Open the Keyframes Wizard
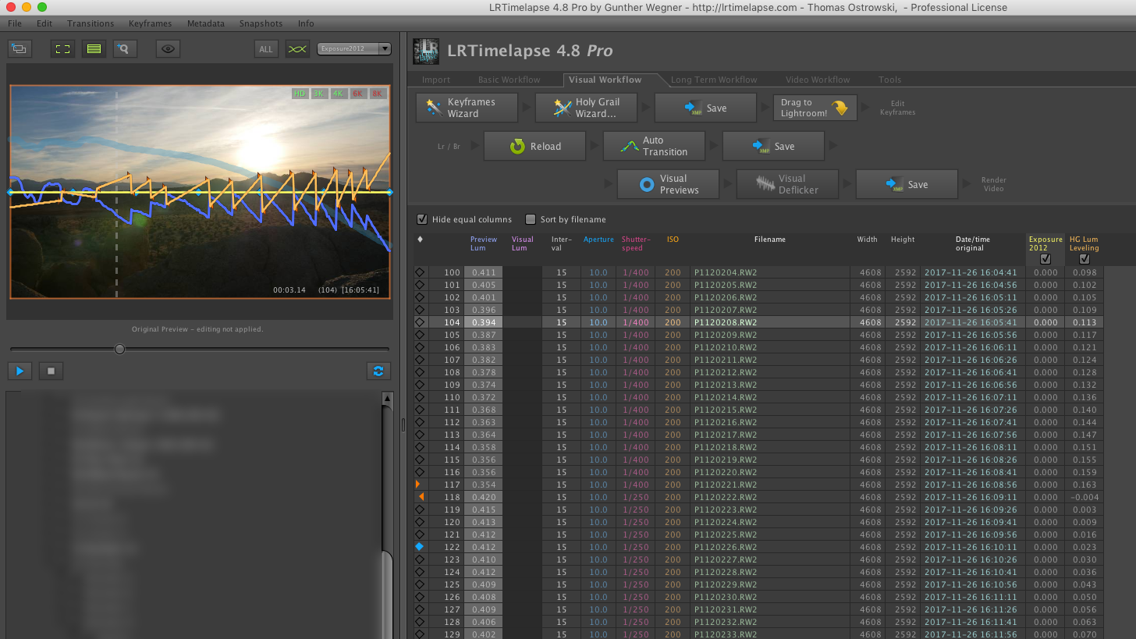The width and height of the screenshot is (1136, 639). 467,108
